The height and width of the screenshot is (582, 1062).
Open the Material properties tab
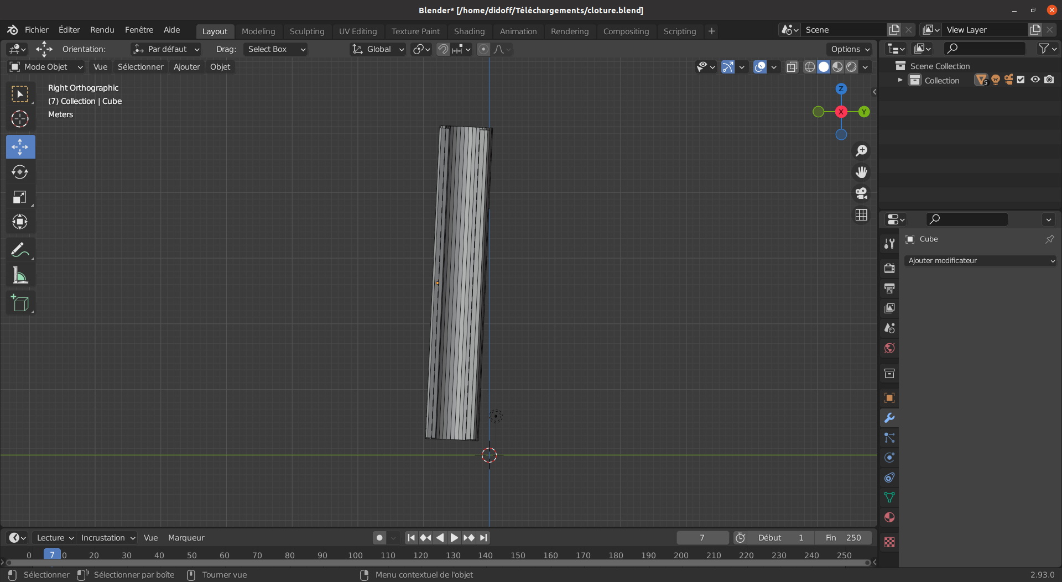click(889, 518)
